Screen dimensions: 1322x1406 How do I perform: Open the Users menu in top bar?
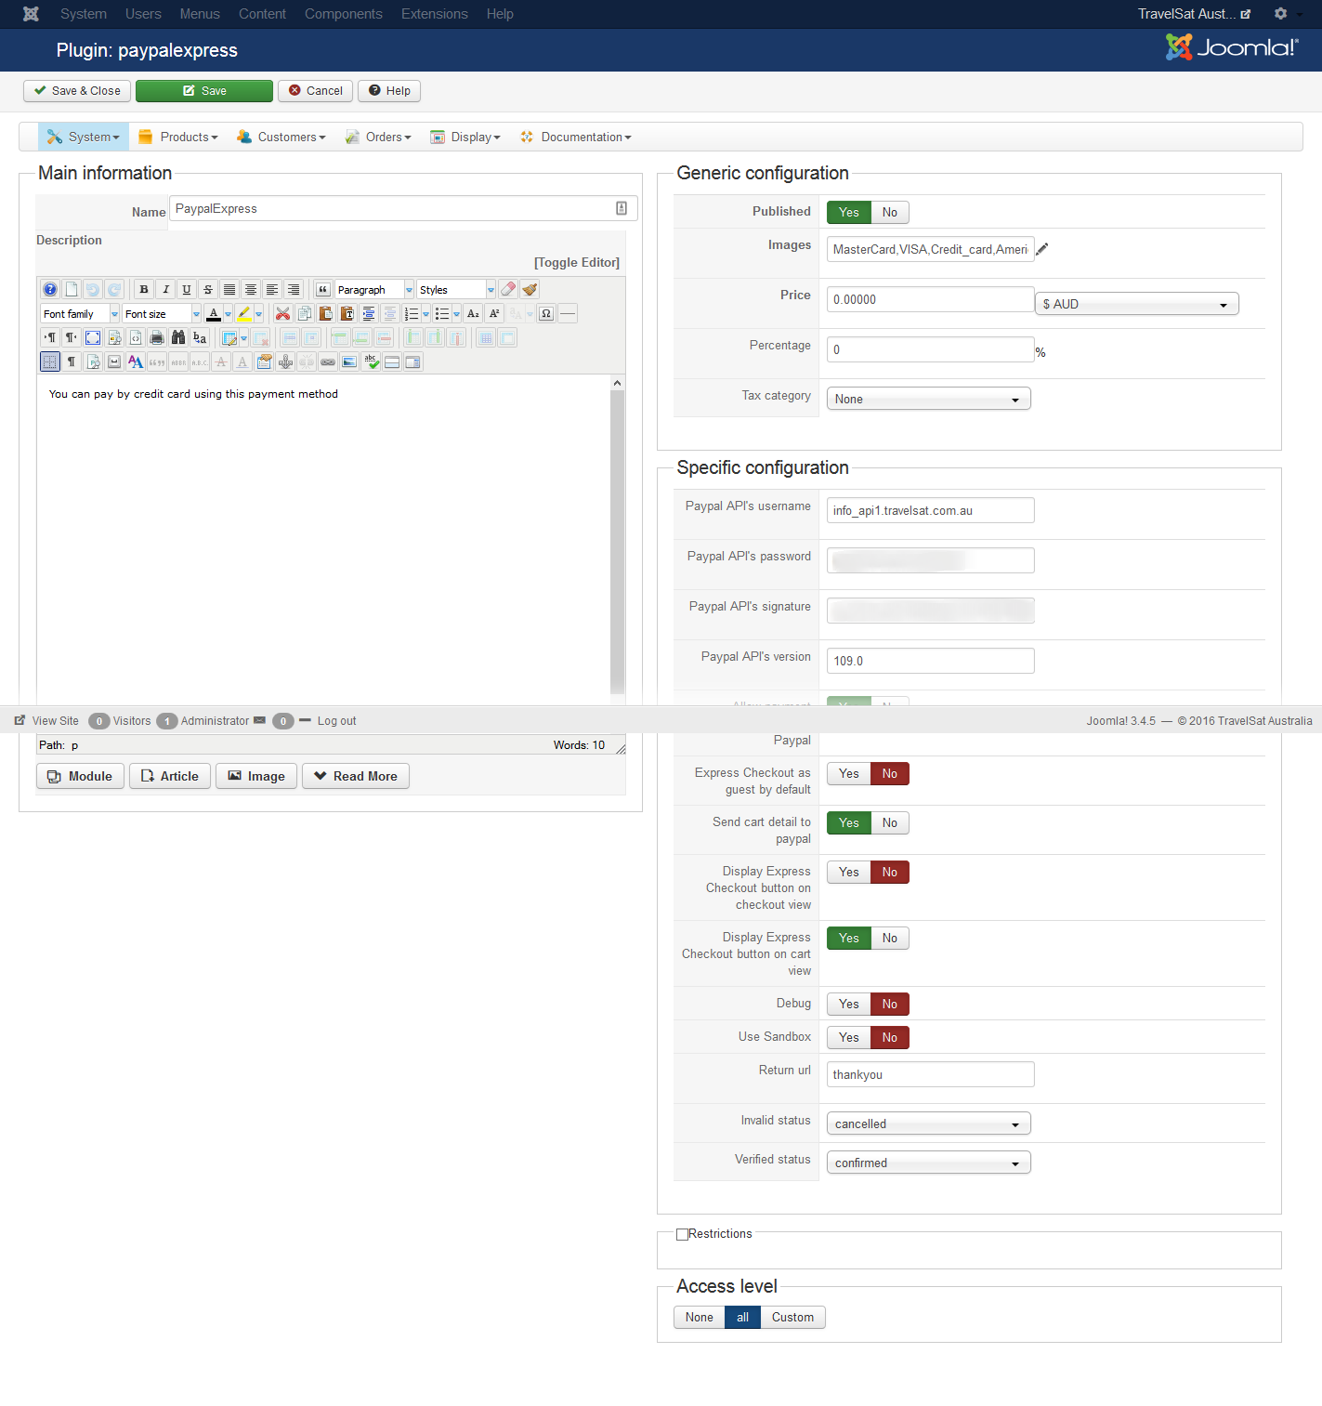coord(143,14)
